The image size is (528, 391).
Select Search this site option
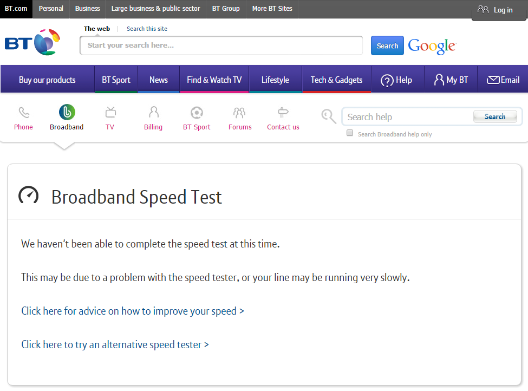(x=147, y=29)
